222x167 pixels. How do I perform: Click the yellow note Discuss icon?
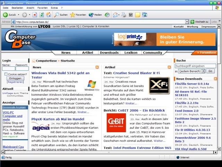click(x=137, y=15)
